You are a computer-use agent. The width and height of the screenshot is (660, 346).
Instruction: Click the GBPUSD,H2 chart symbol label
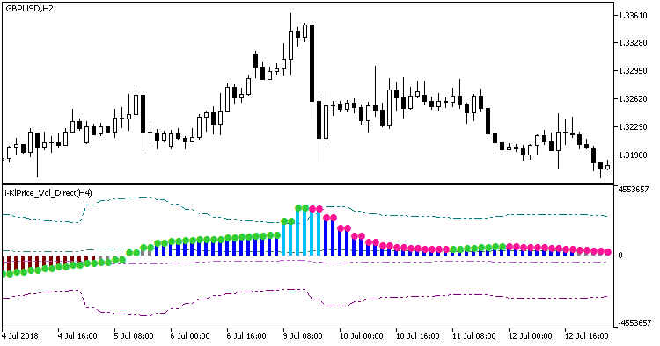(x=29, y=9)
